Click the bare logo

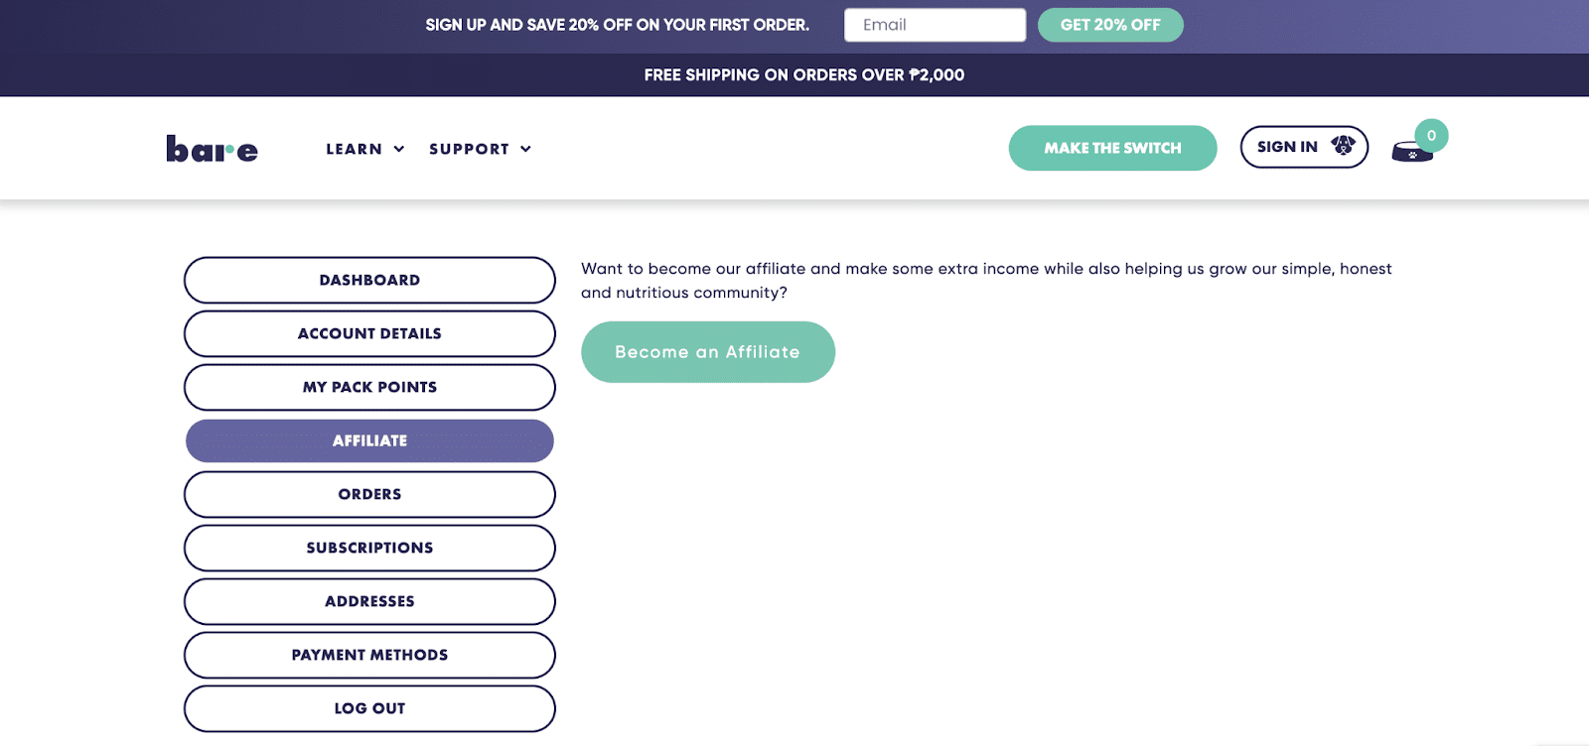point(212,149)
